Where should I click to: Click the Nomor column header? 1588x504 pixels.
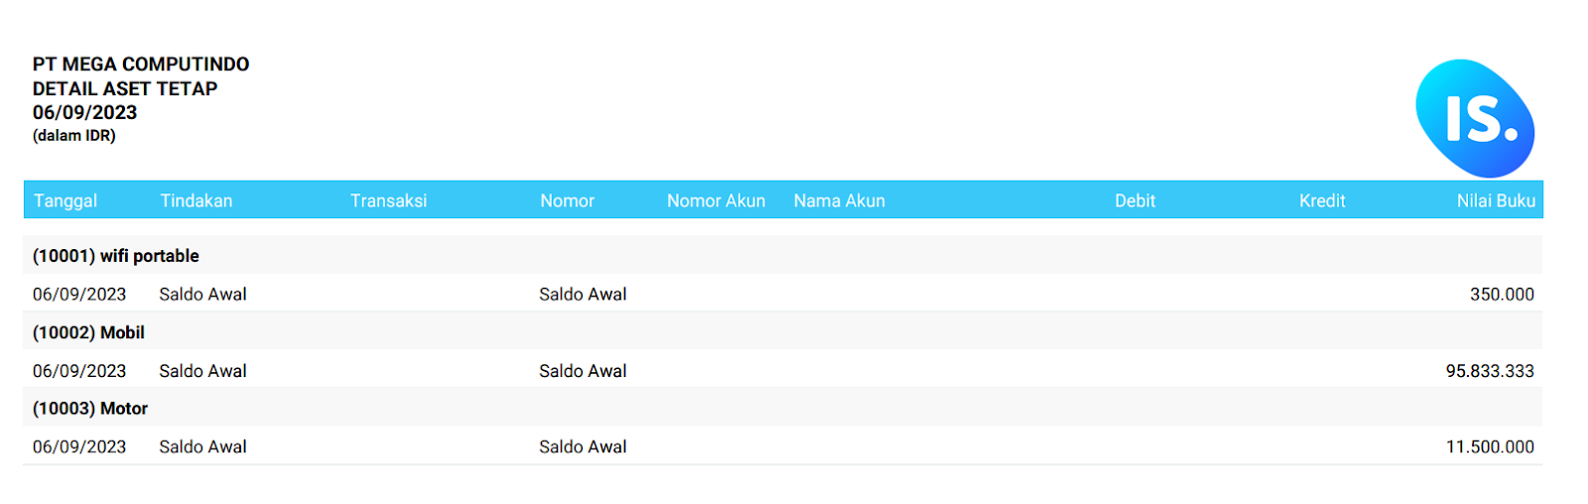(567, 200)
